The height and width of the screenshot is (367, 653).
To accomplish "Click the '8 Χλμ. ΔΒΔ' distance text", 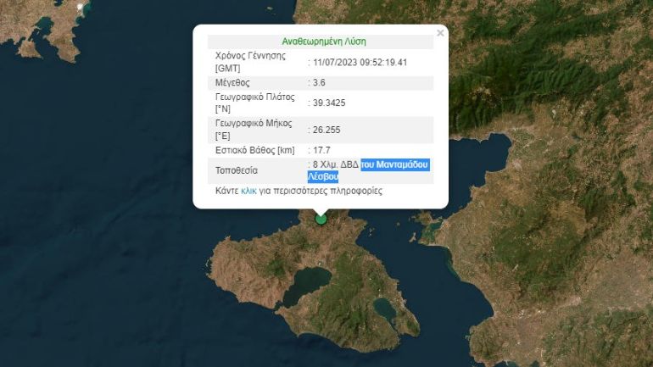I will 336,164.
